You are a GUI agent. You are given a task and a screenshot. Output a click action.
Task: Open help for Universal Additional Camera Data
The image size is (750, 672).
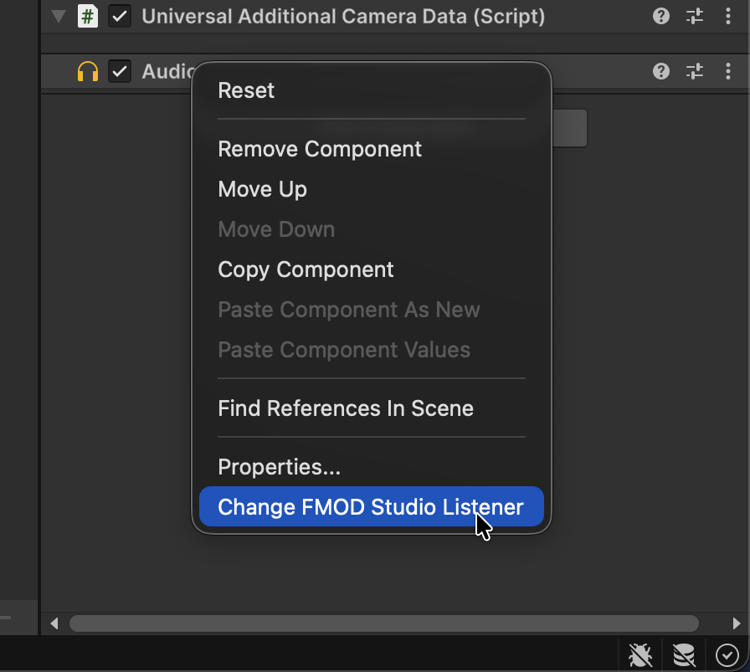(661, 17)
